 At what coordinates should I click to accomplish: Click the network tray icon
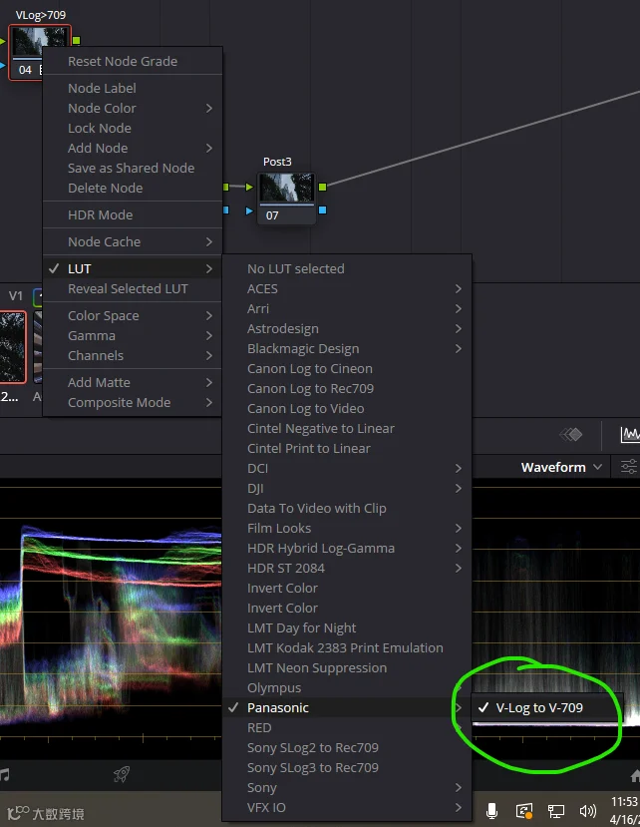point(556,811)
